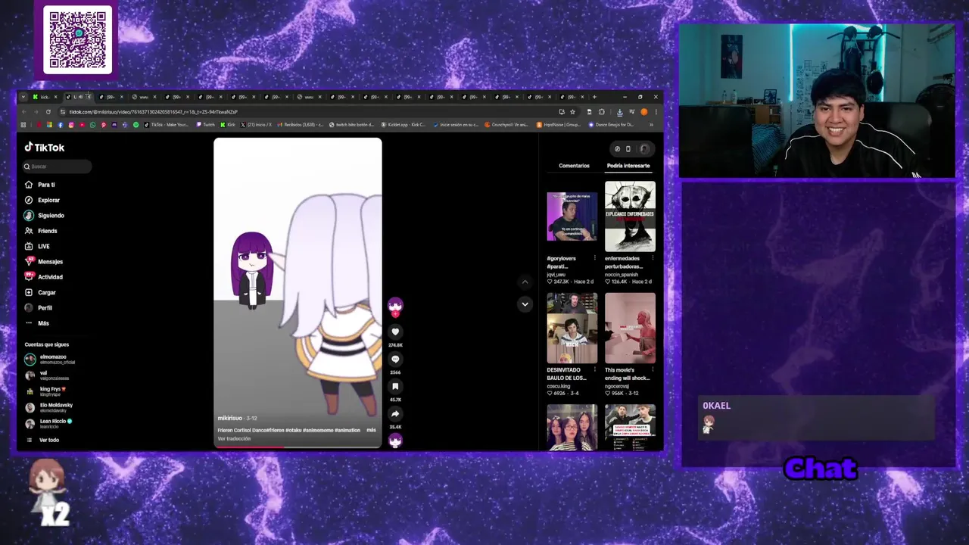Open King Frys followed account

(46, 391)
